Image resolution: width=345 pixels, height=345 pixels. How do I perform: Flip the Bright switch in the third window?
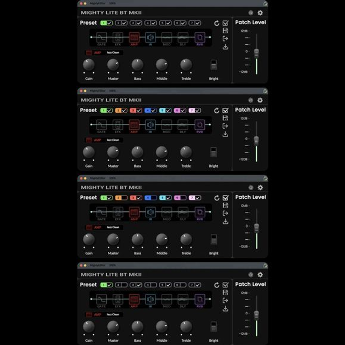pos(213,239)
